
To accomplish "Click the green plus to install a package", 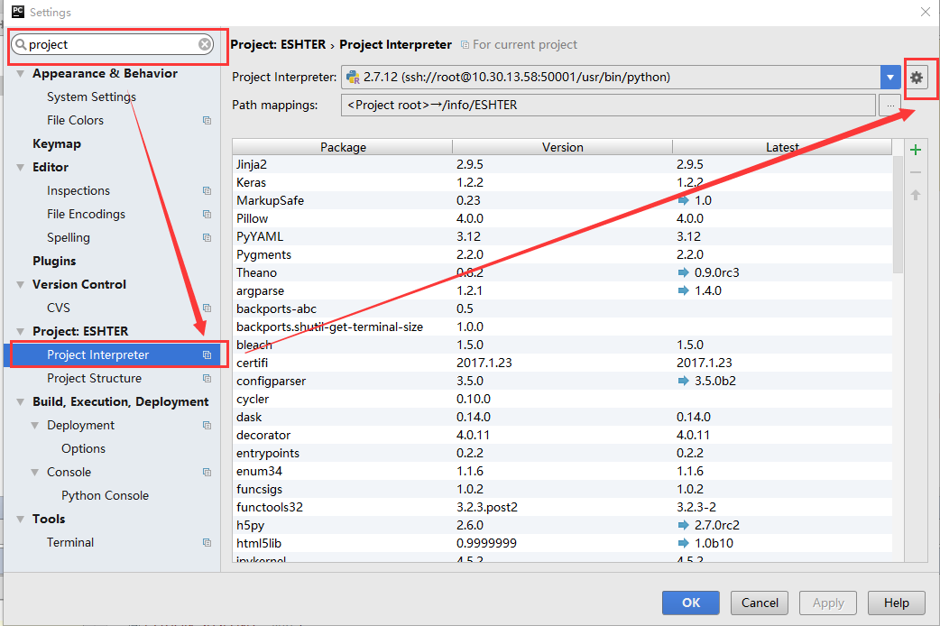I will tap(916, 150).
